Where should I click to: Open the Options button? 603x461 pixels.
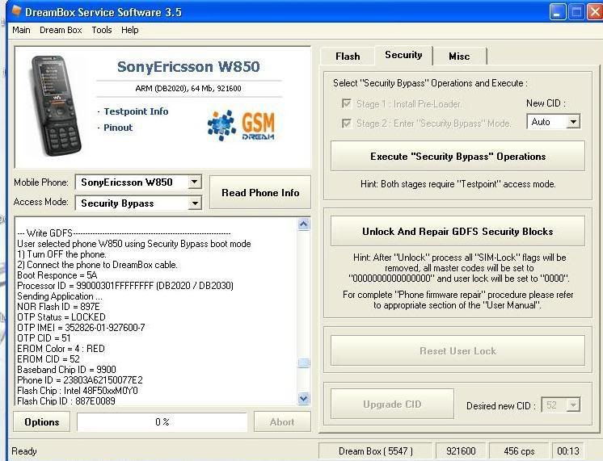click(41, 421)
